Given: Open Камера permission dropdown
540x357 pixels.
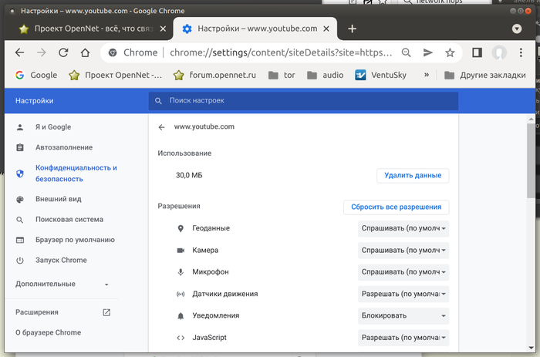Looking at the screenshot, I should point(403,251).
